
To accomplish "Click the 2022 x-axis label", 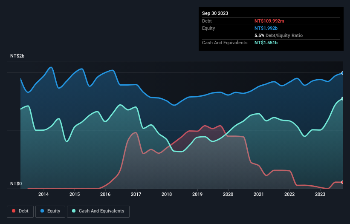I will (289, 194).
